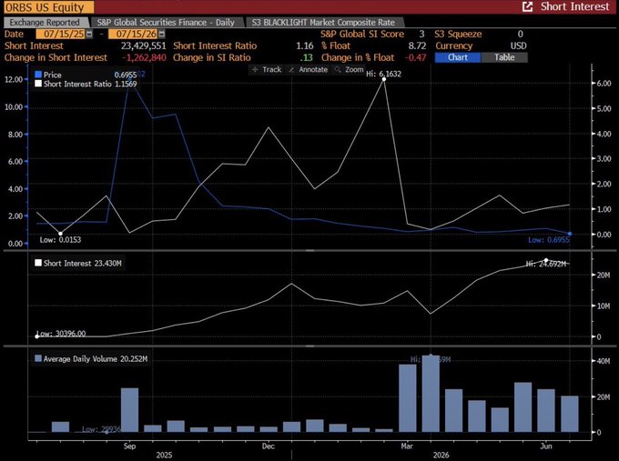Click the September average daily volume bar

130,410
